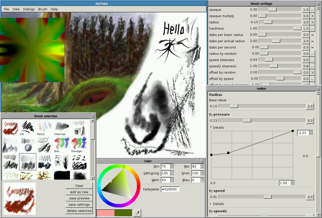The height and width of the screenshot is (218, 322).
Task: Click the X button for opaque multiply
Action: click(312, 16)
